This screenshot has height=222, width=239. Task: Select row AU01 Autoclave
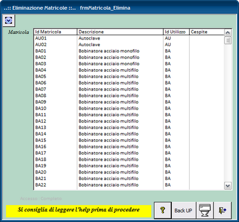coord(129,38)
